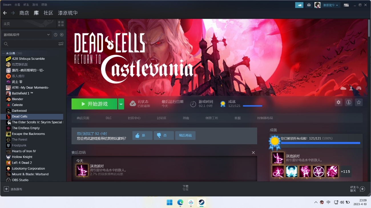This screenshot has height=208, width=371.
Task: Open the 社区中心 link
Action: coord(134,118)
